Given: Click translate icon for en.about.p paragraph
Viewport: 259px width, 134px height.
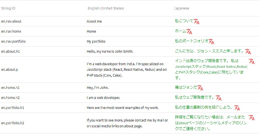Looking at the screenshot, I should pyautogui.click(x=251, y=62).
